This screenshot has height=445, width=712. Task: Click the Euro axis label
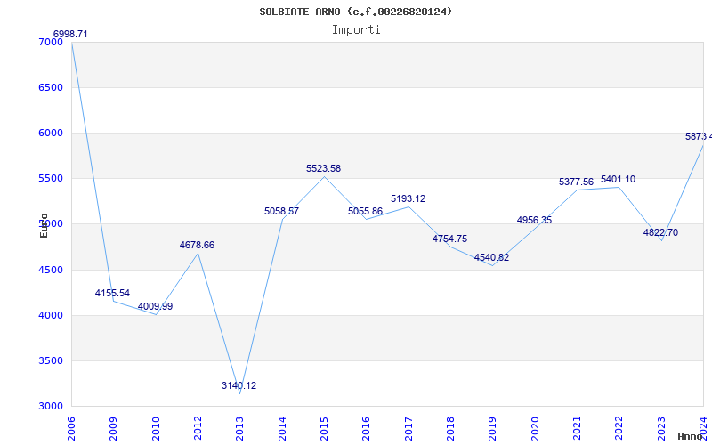click(x=44, y=225)
